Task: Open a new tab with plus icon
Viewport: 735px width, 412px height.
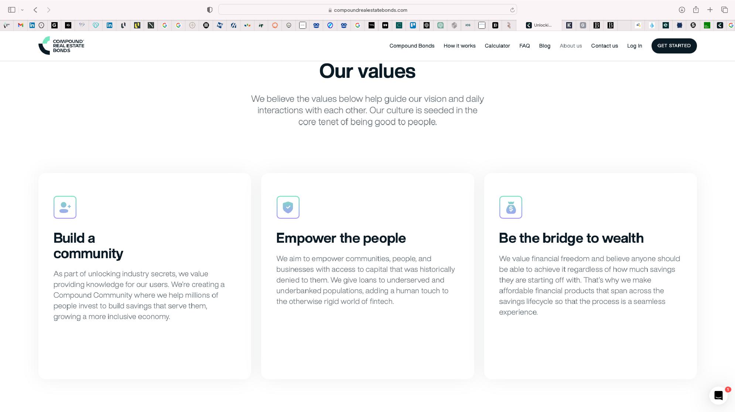Action: click(x=710, y=10)
